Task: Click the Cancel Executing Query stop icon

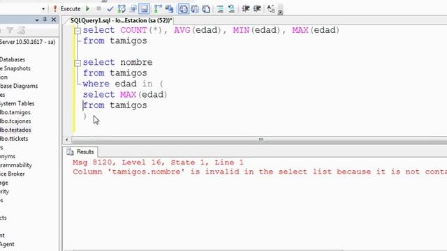Action: [x=98, y=8]
